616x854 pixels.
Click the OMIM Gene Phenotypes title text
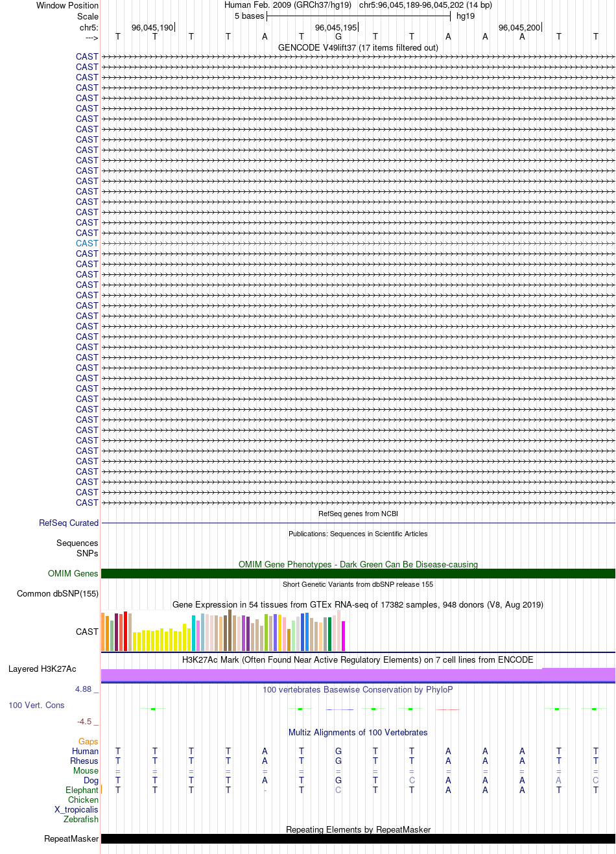point(358,564)
